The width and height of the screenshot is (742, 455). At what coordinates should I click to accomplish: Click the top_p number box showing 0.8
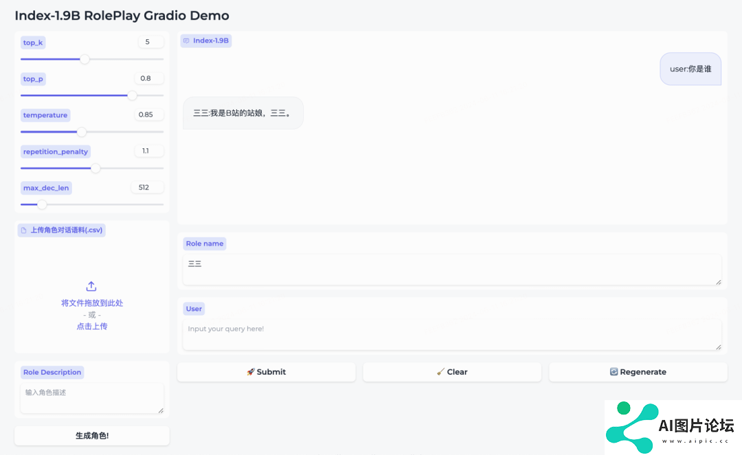(149, 78)
